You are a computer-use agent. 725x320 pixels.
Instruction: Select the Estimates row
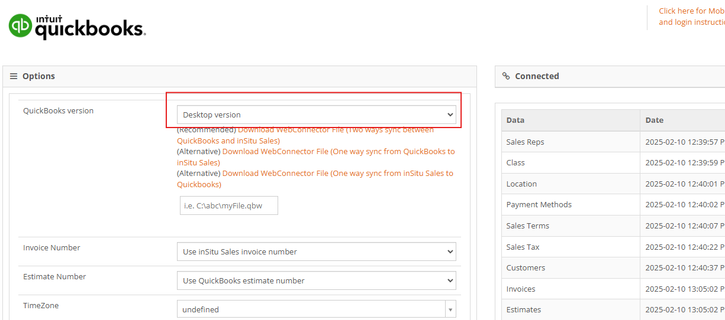[x=613, y=309]
